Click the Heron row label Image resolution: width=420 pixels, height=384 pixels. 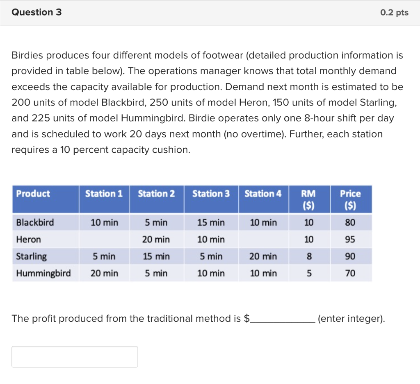29,239
